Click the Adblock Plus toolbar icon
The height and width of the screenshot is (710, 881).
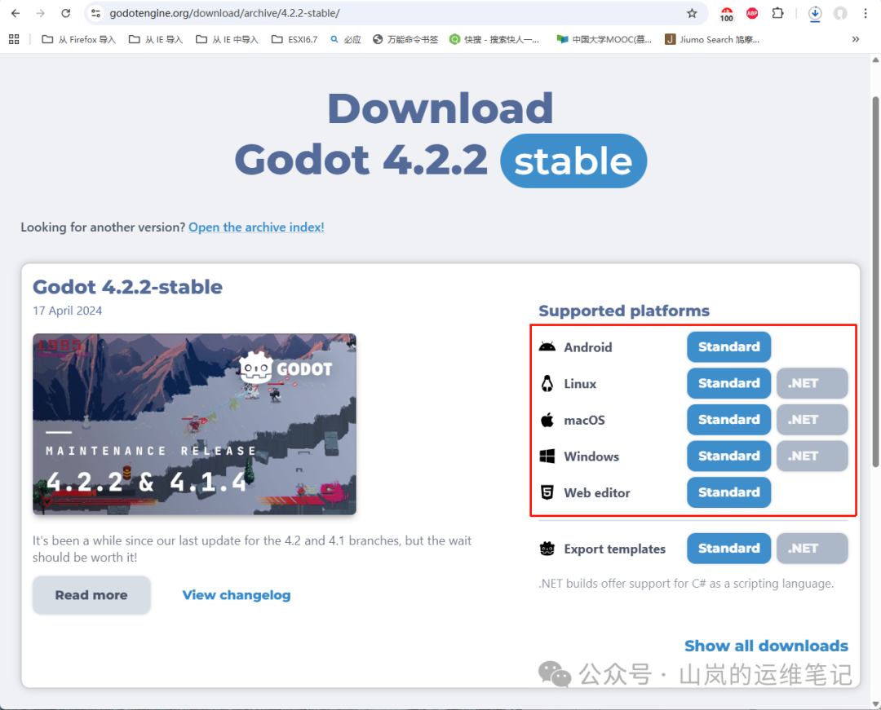click(x=751, y=13)
